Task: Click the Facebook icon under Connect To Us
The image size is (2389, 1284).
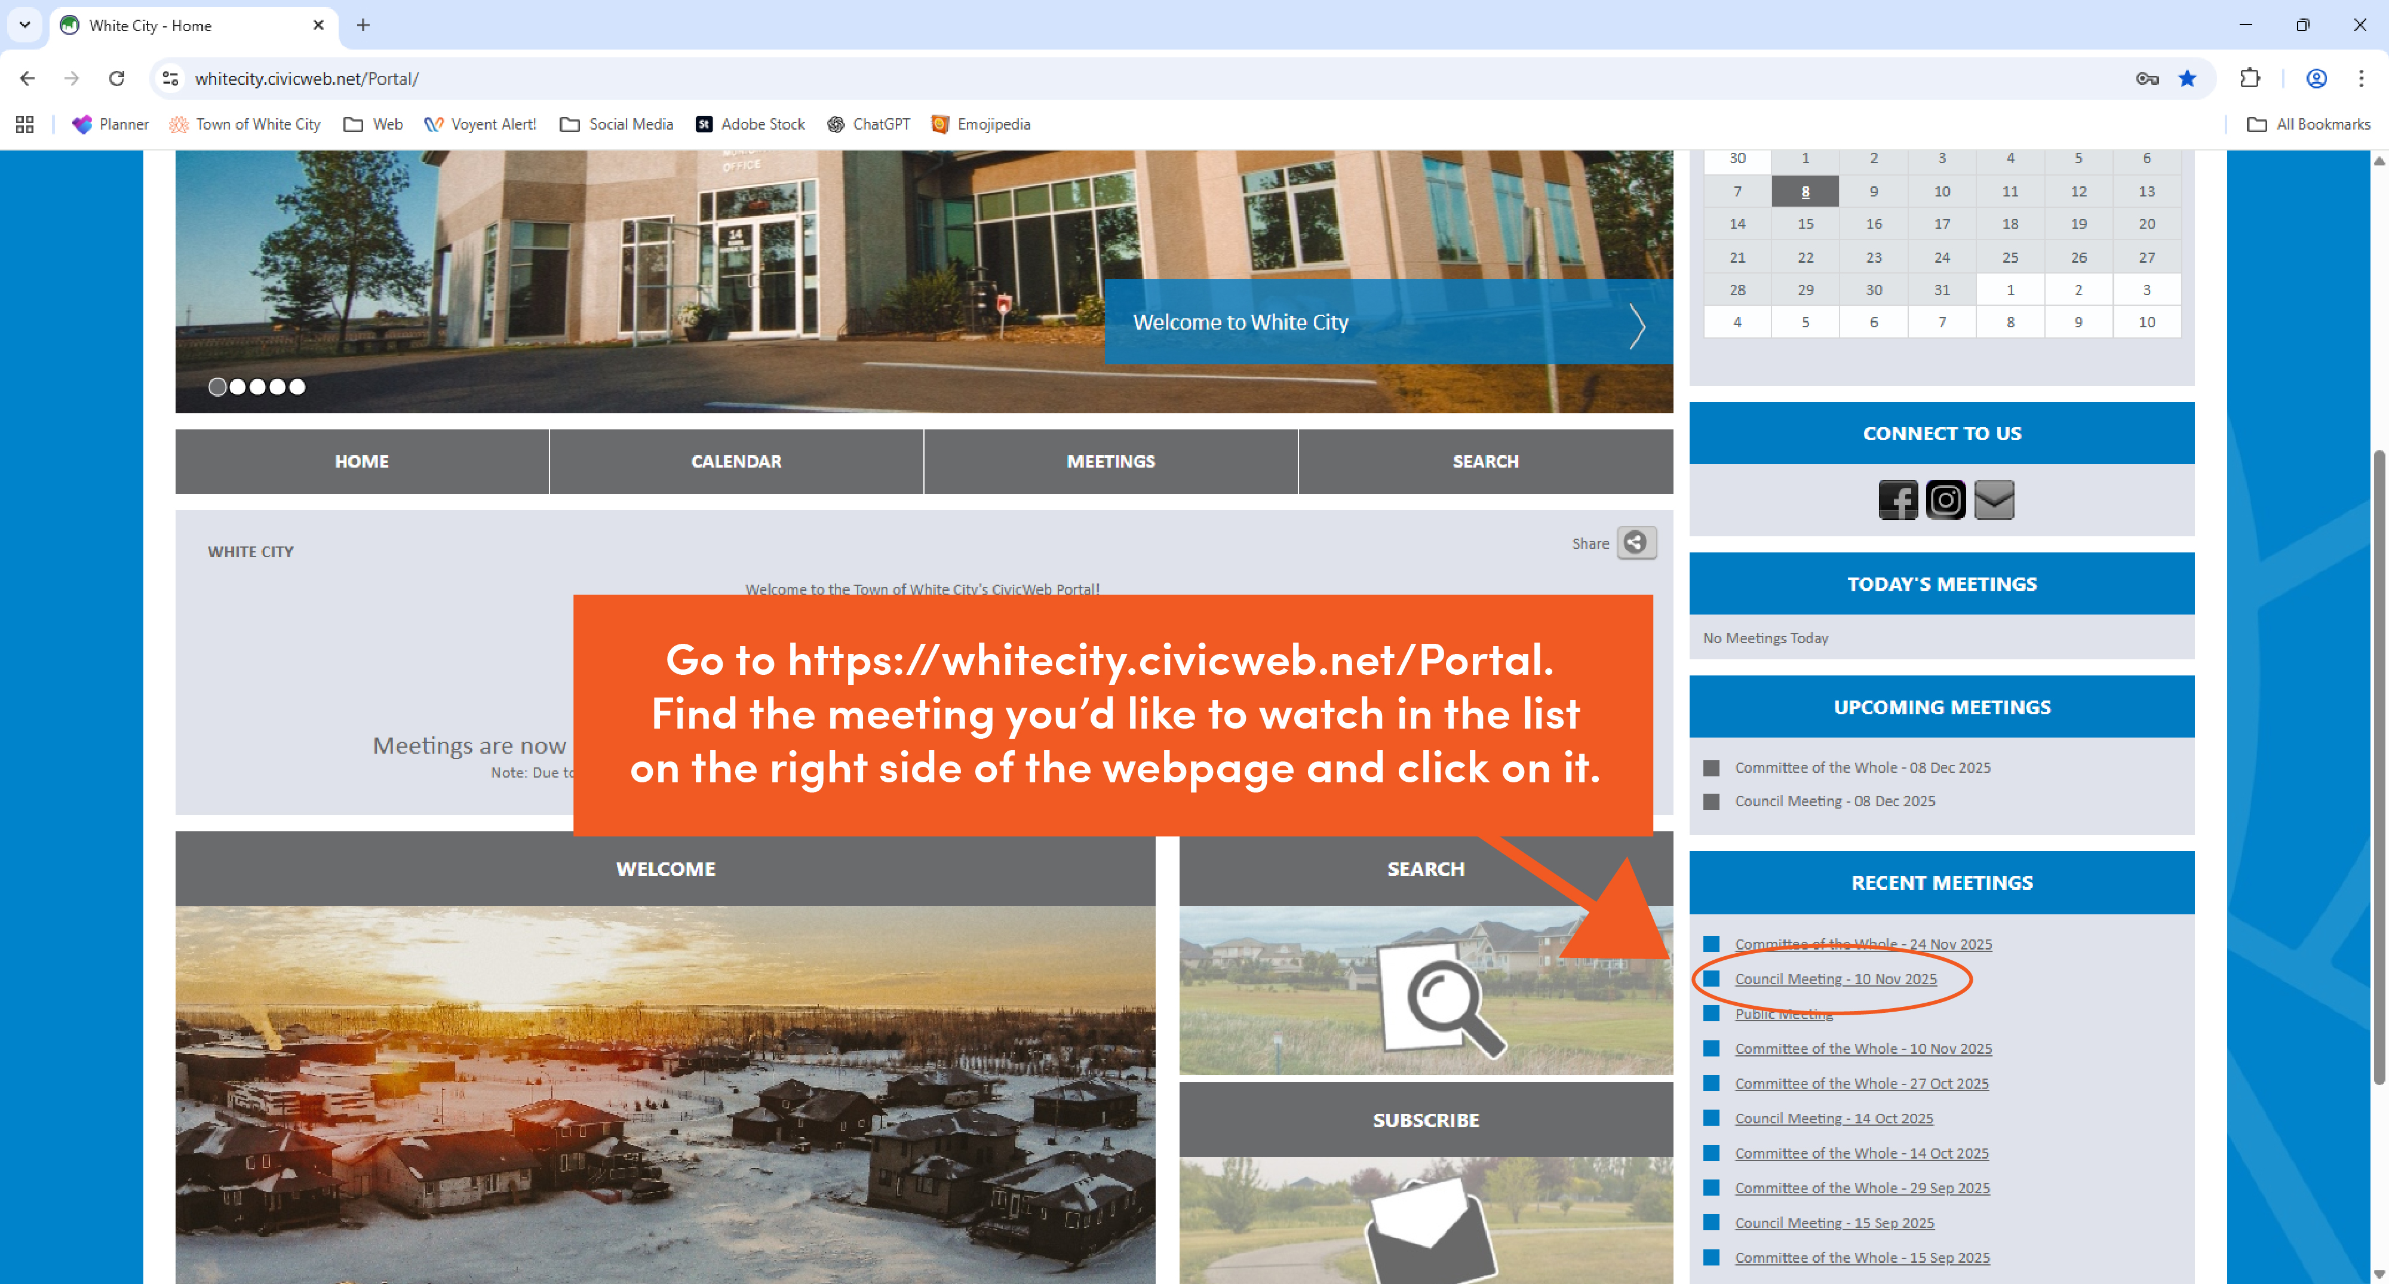Action: [1897, 500]
